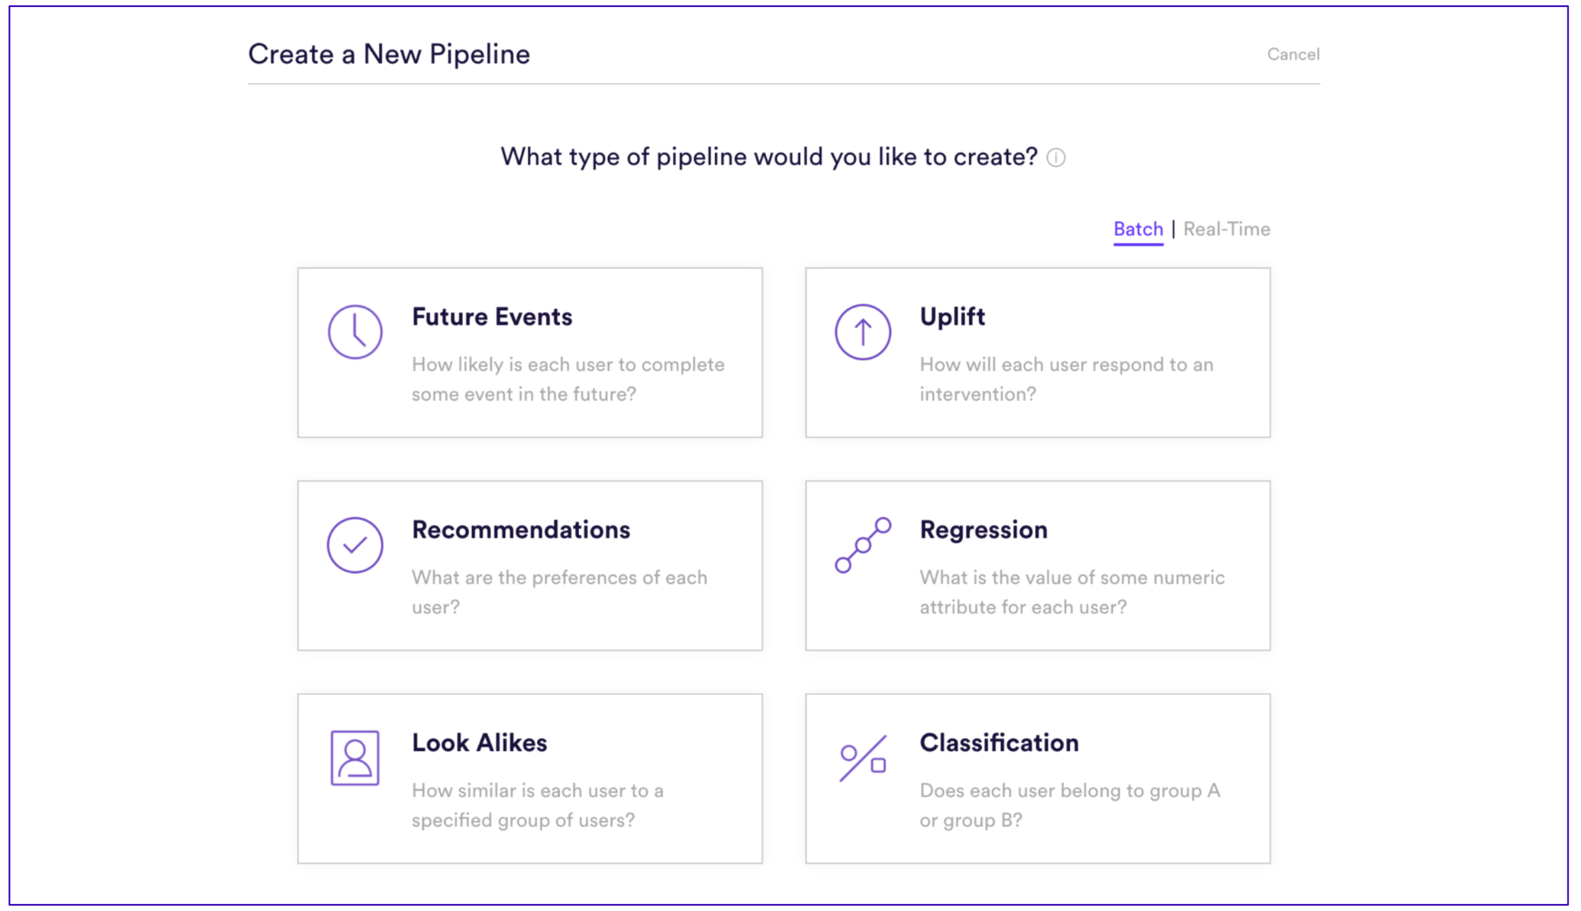
Task: Cancel the new pipeline creation
Action: (1293, 54)
